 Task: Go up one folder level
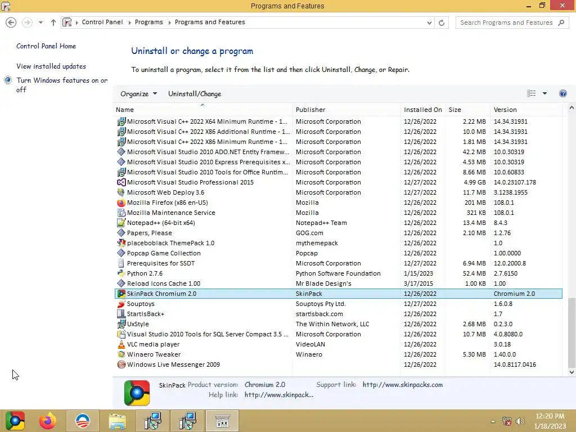53,22
